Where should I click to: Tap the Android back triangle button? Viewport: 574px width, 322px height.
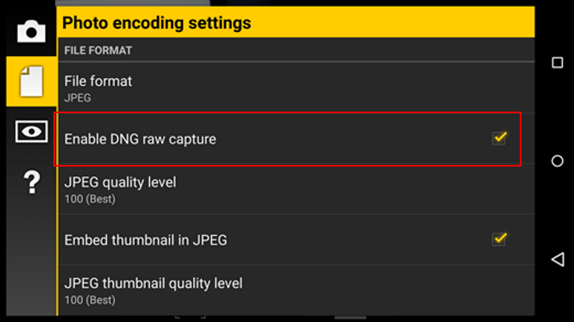coord(557,260)
